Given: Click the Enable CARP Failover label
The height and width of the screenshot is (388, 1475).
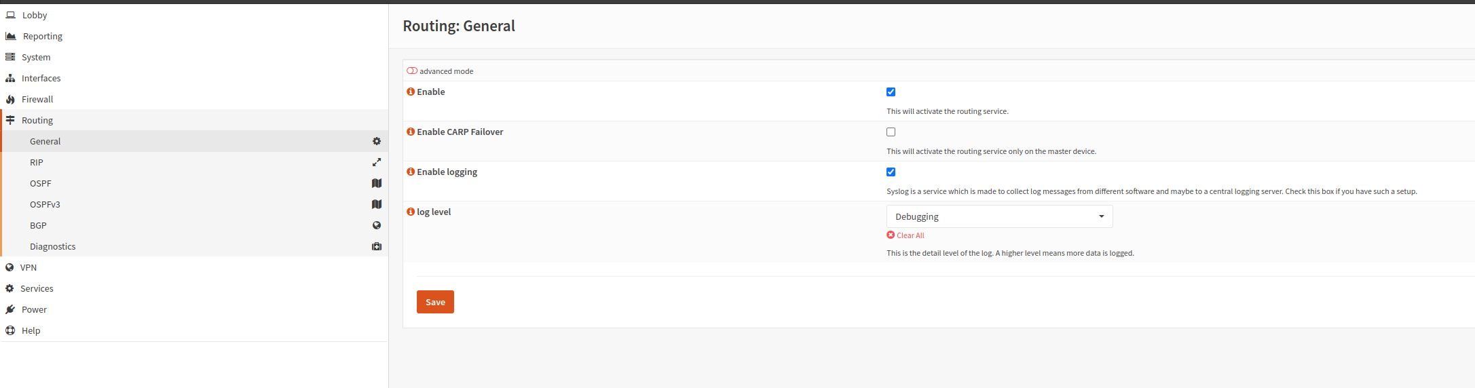Looking at the screenshot, I should (x=460, y=132).
